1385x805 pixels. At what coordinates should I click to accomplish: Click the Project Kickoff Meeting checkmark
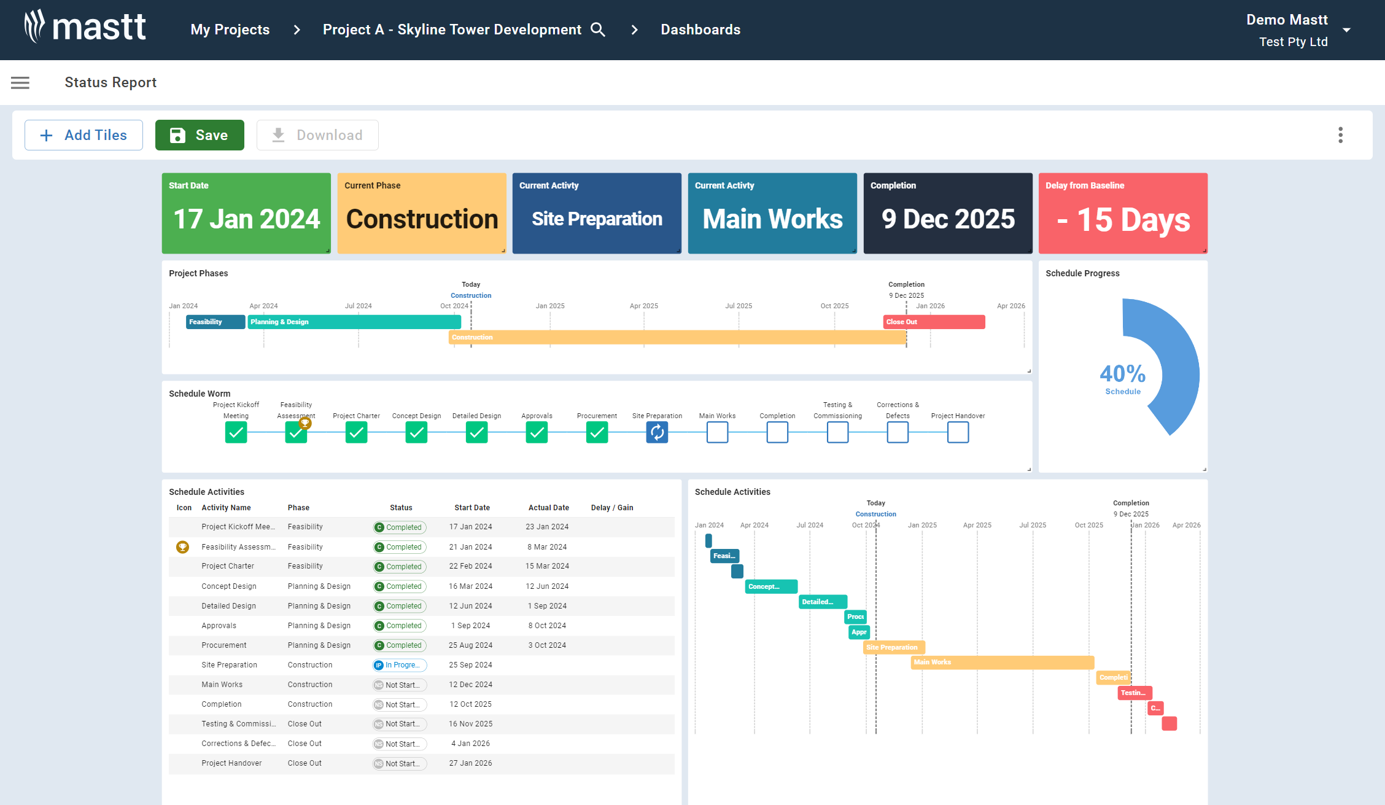pyautogui.click(x=236, y=432)
